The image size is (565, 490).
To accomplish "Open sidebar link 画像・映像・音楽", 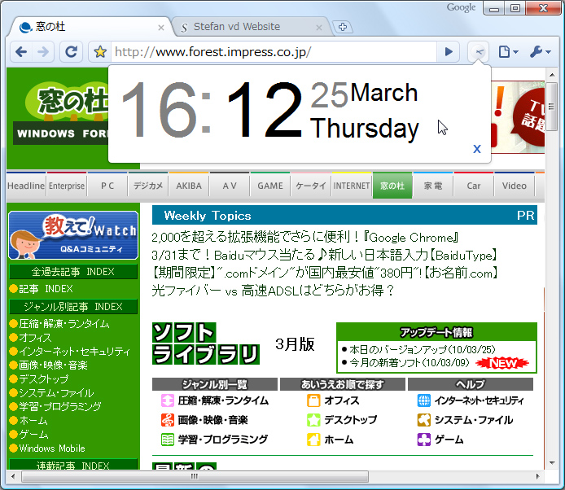I will [x=53, y=365].
